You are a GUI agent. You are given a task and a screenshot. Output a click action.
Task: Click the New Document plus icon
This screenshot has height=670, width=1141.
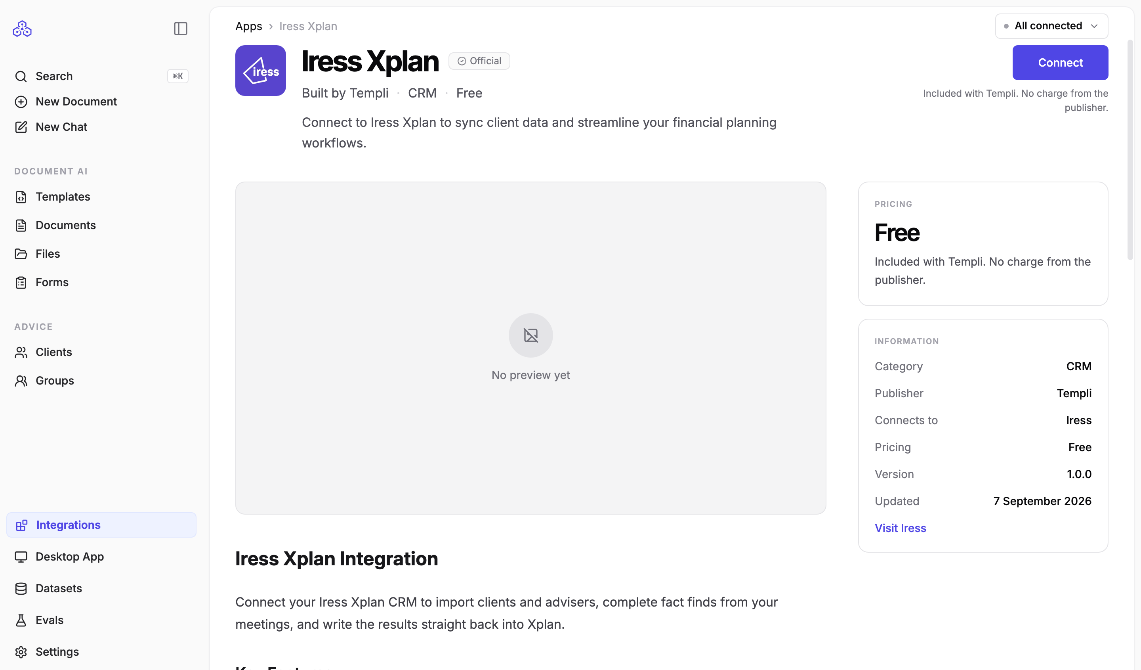point(21,101)
